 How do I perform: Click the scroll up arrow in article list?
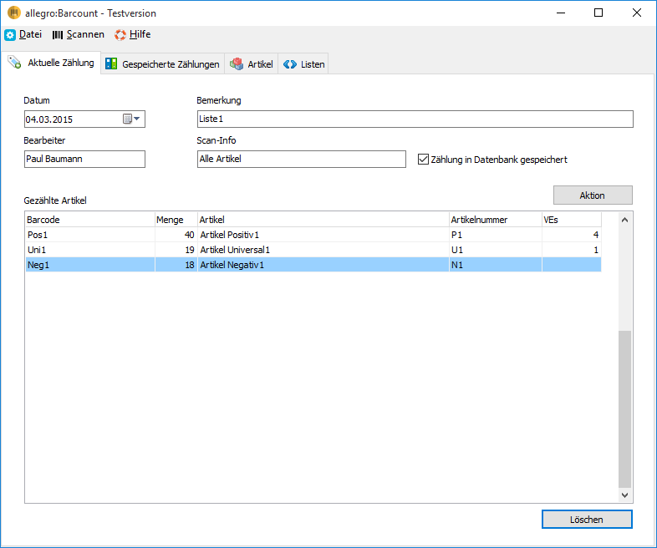tap(624, 220)
